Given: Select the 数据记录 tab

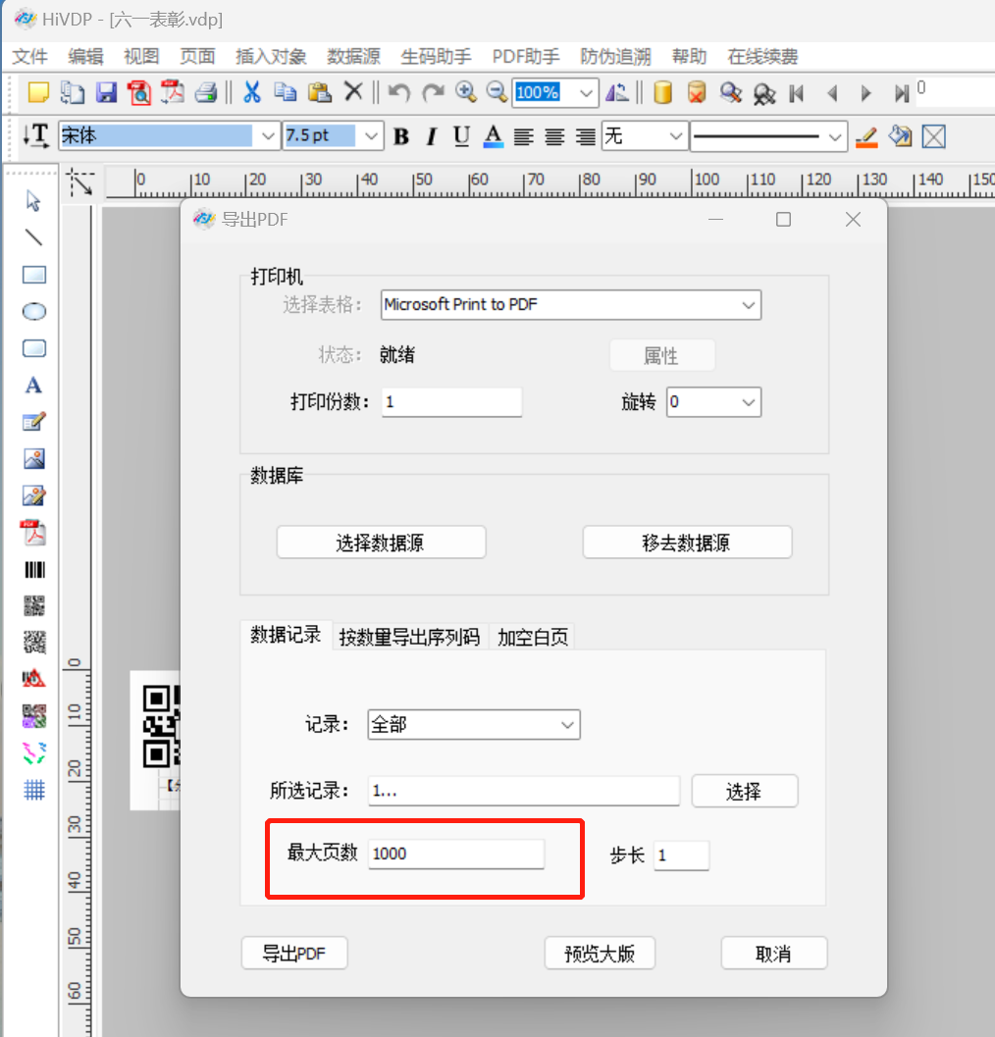Looking at the screenshot, I should (286, 635).
